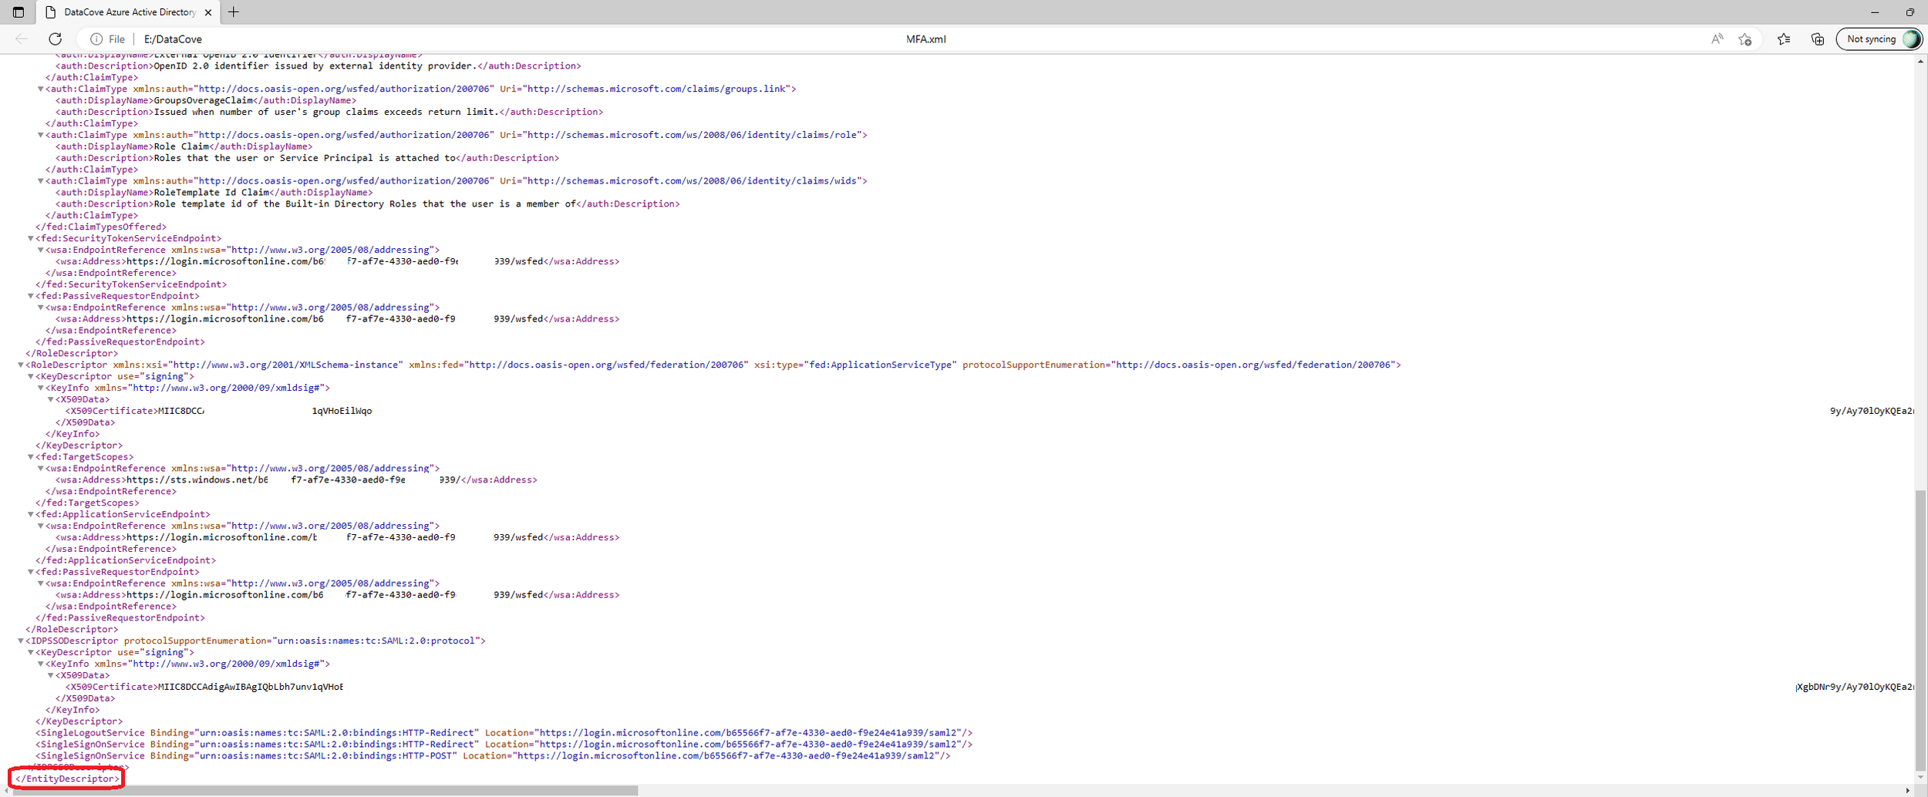Click the browser refresh icon
Screen dimensions: 1928x797
(x=55, y=39)
